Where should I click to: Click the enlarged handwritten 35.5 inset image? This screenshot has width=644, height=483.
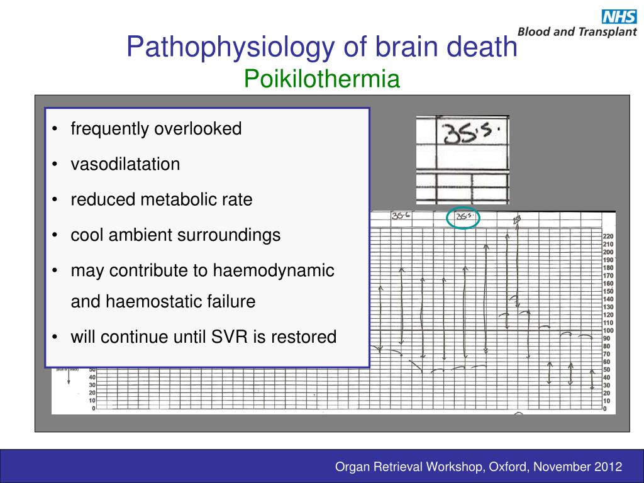(462, 160)
